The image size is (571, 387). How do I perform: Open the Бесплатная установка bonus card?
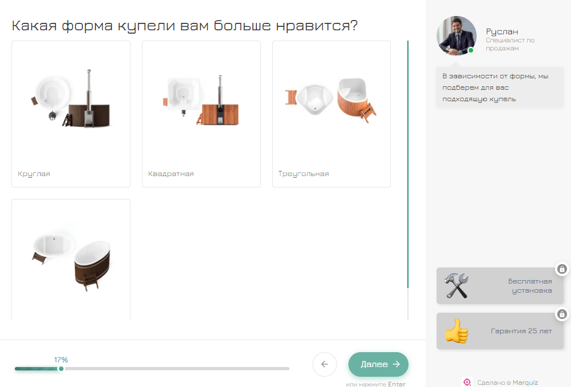(500, 286)
